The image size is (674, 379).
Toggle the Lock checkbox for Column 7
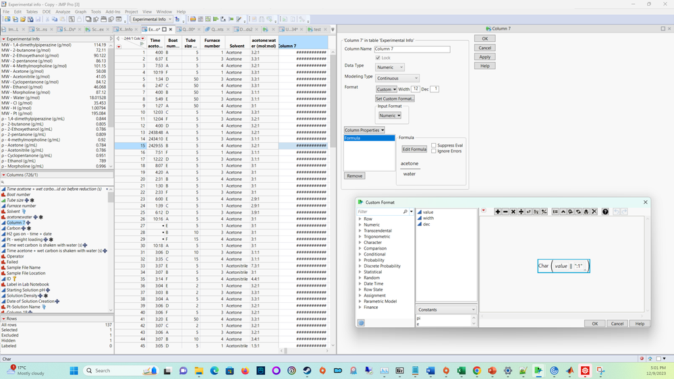coord(378,58)
